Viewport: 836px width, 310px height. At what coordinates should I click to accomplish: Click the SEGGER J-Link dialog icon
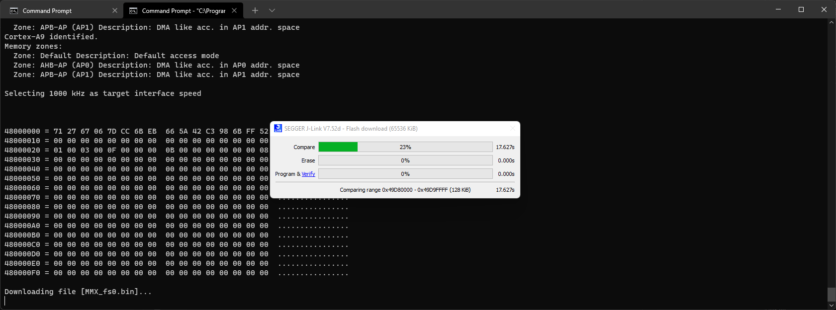[x=278, y=128]
